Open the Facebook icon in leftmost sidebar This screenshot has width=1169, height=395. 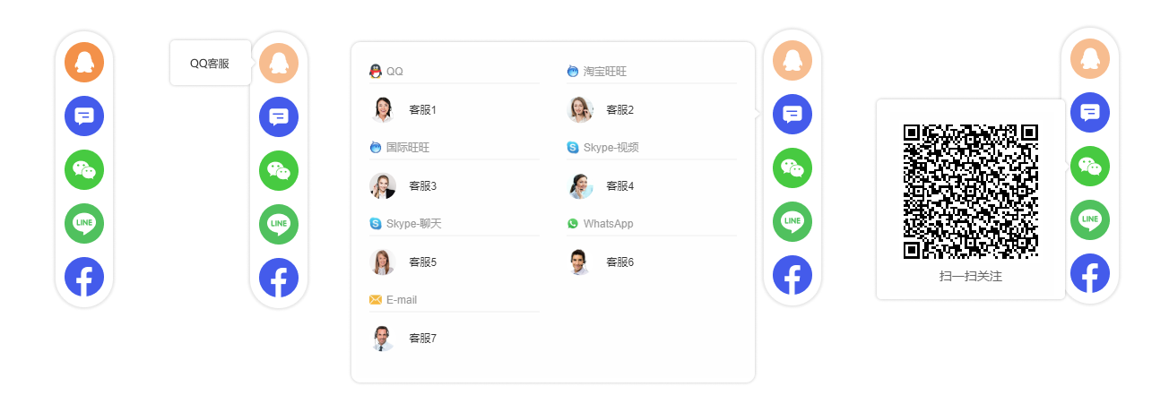click(x=84, y=277)
